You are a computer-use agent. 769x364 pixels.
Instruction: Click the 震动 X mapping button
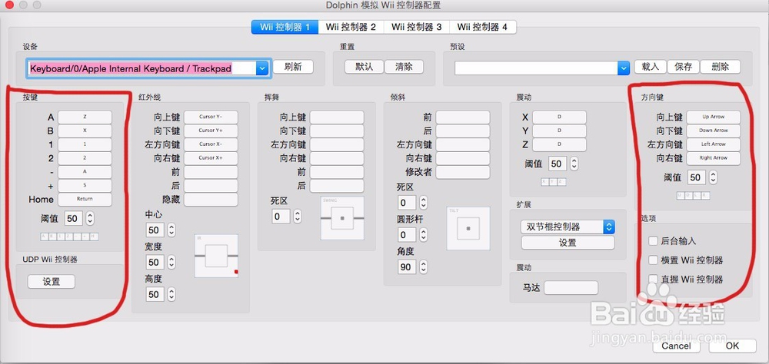point(560,117)
